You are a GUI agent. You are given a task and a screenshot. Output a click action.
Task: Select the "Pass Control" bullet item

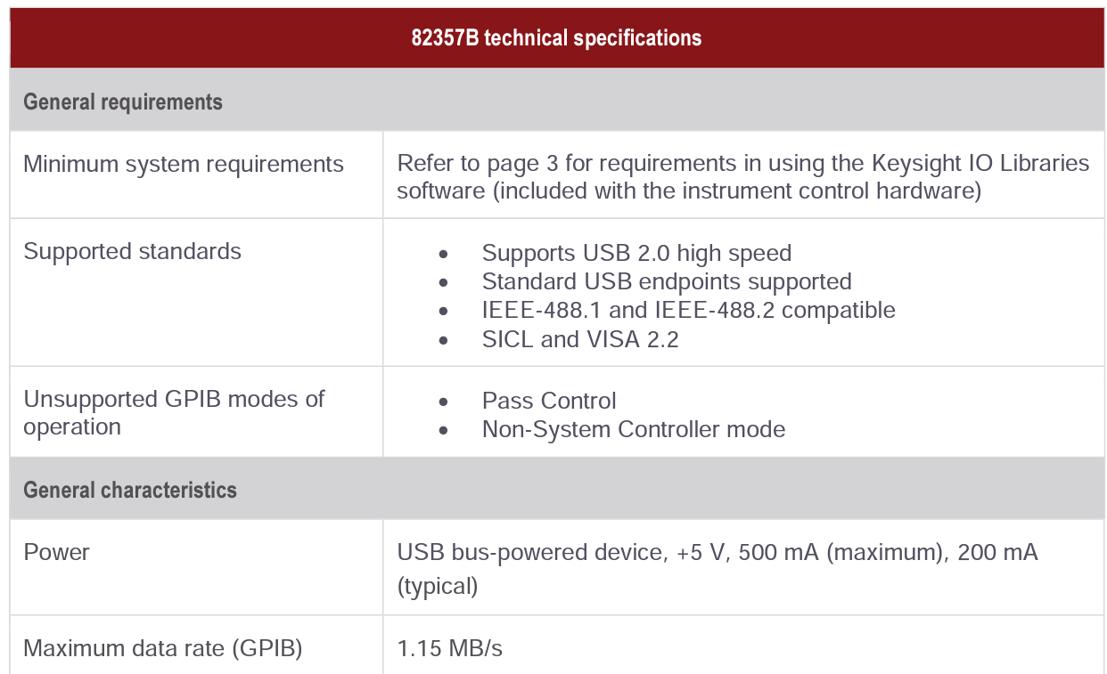pyautogui.click(x=549, y=402)
